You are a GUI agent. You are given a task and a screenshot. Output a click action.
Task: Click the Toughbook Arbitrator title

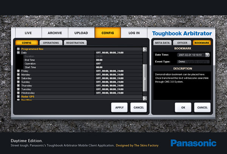click(182, 34)
